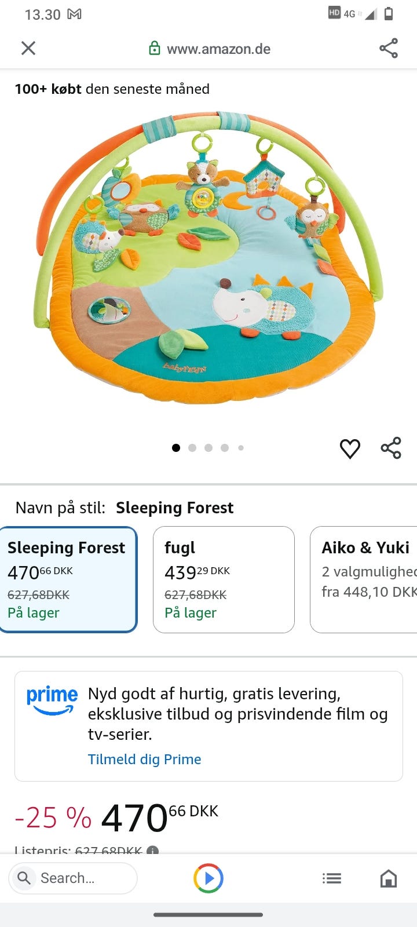
Task: Tap the share icon in the address bar
Action: [389, 48]
